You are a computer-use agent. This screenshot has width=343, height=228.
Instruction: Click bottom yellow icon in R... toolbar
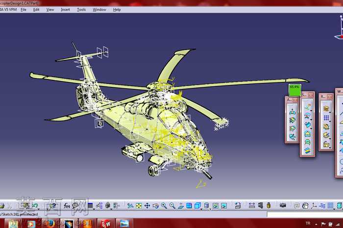pyautogui.click(x=326, y=144)
